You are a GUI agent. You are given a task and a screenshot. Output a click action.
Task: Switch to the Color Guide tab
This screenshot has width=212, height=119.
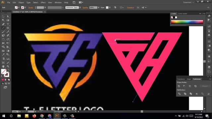(183, 14)
